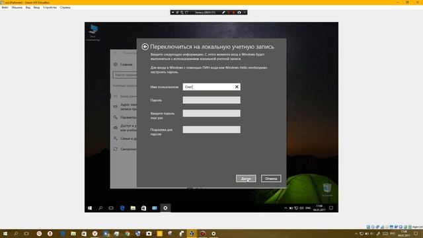Click the re-enter password field
Image resolution: width=423 pixels, height=238 pixels.
click(x=211, y=113)
